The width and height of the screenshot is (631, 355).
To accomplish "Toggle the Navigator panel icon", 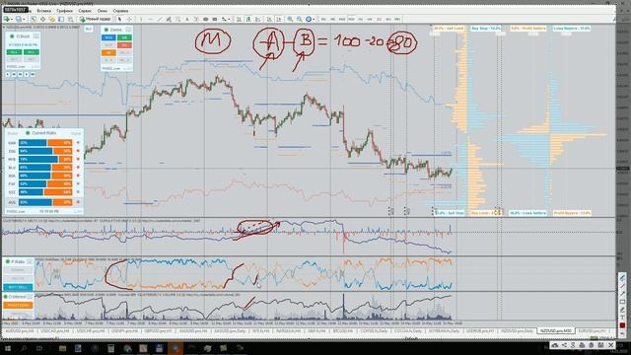I will [x=52, y=19].
